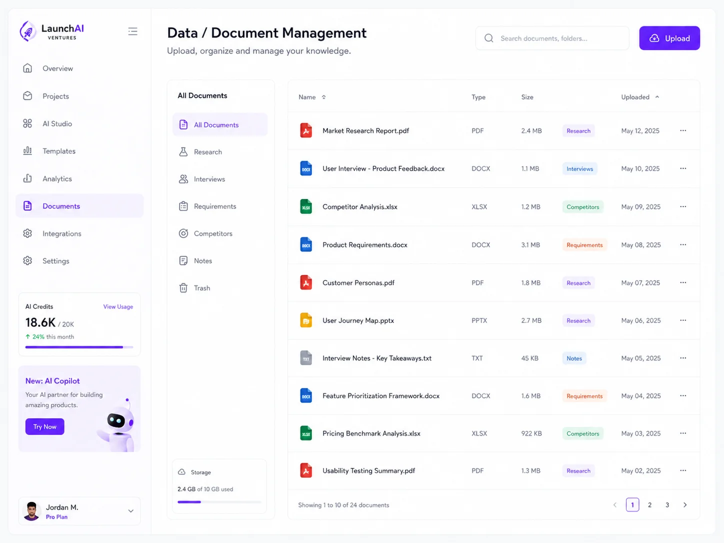The image size is (724, 543).
Task: Click the TXT icon for Interview Notes
Action: [306, 358]
